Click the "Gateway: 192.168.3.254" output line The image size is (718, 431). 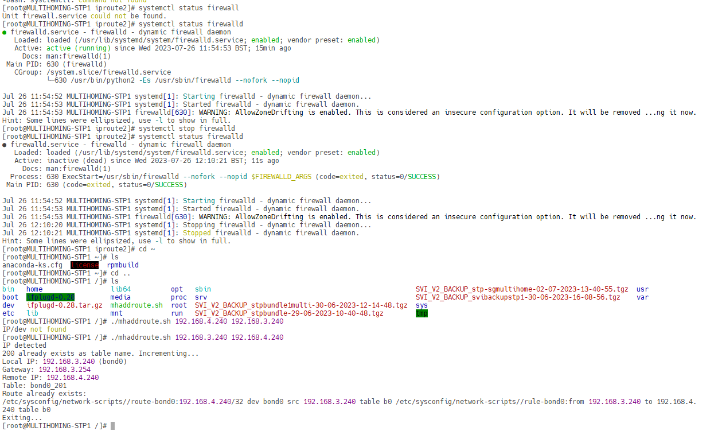coord(46,370)
